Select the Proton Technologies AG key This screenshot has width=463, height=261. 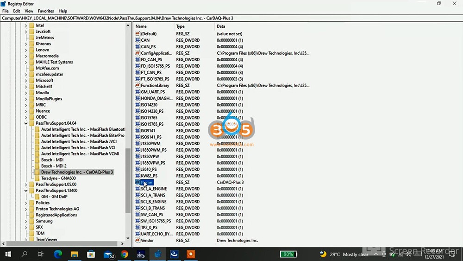click(57, 209)
